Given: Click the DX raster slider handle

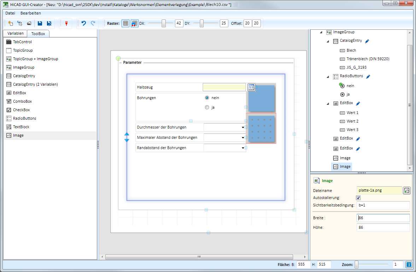Looking at the screenshot, I should point(164,23).
